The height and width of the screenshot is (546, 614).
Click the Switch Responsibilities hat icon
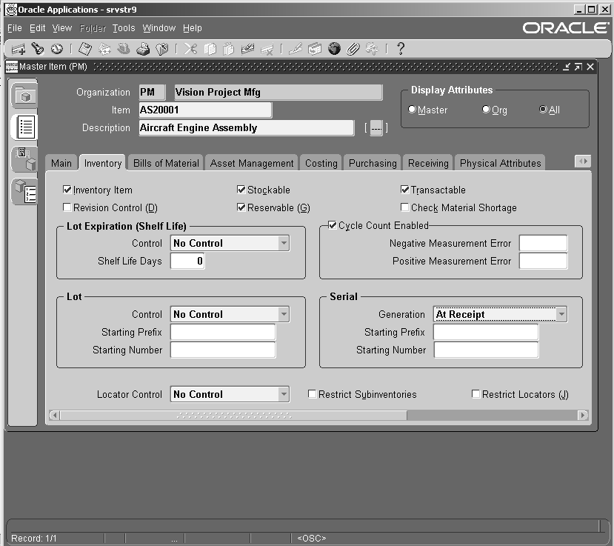tap(124, 49)
